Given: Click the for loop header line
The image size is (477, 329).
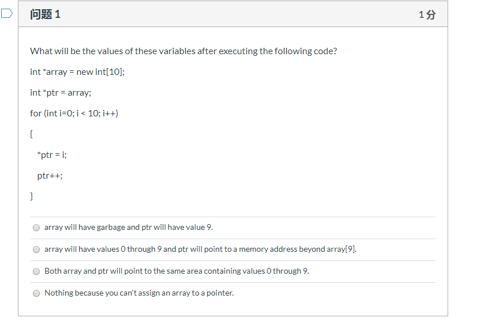Looking at the screenshot, I should pos(74,114).
